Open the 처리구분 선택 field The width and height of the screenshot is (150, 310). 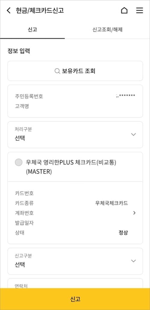pos(75,135)
